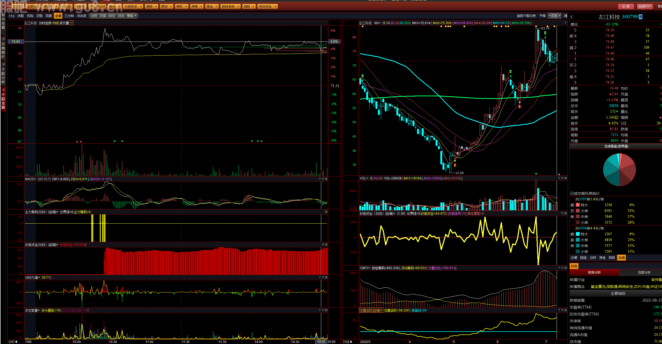Open help for the VOL daily indicator

pyautogui.click(x=559, y=178)
